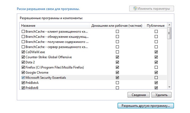The height and width of the screenshot is (113, 190).
Task: Uncheck the CoDWaW.exe name checkbox
Action: [x=23, y=52]
